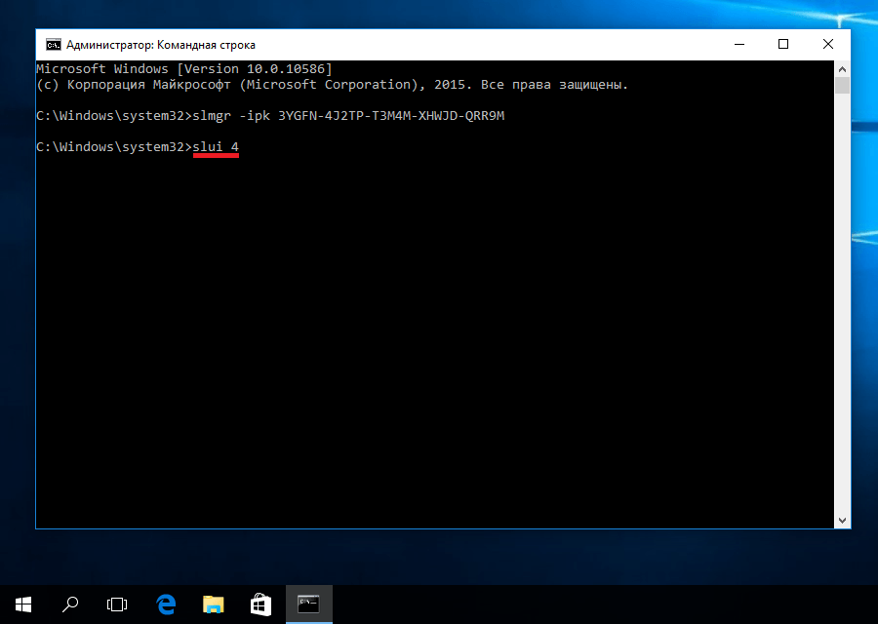Maximize the Command Prompt window

coord(783,45)
